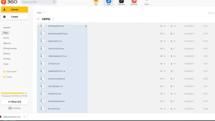Click the yellow Upload button
Viewport: 215px width, 121px height.
click(x=14, y=9)
